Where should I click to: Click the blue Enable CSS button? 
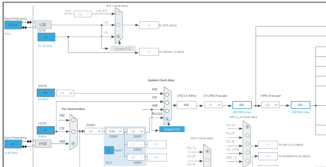tap(172, 129)
